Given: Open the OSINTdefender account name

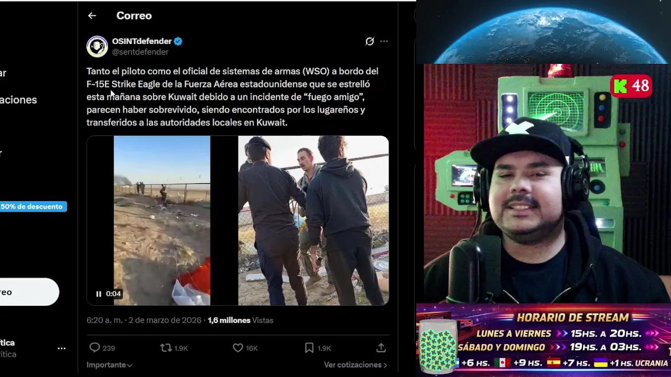Looking at the screenshot, I should (x=142, y=41).
